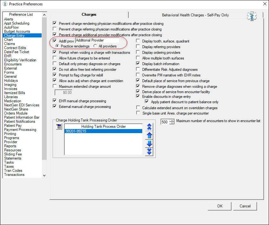This screenshot has width=269, height=225.
Task: Select Practice renderings radio button
Action: coord(57,46)
